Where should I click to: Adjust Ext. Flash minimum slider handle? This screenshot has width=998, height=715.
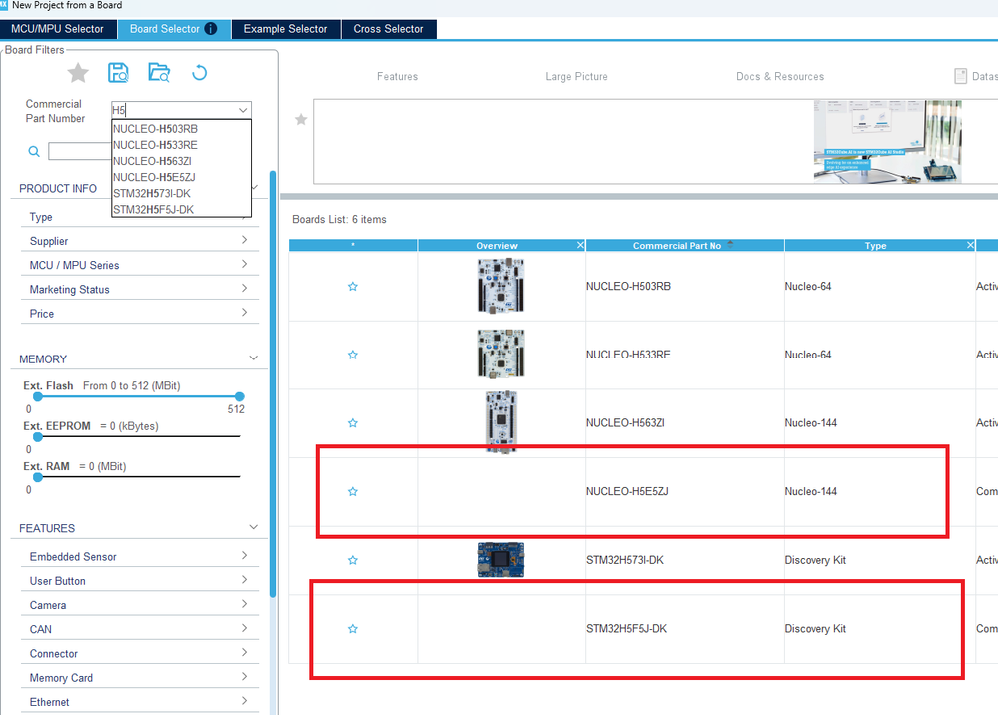click(x=38, y=396)
